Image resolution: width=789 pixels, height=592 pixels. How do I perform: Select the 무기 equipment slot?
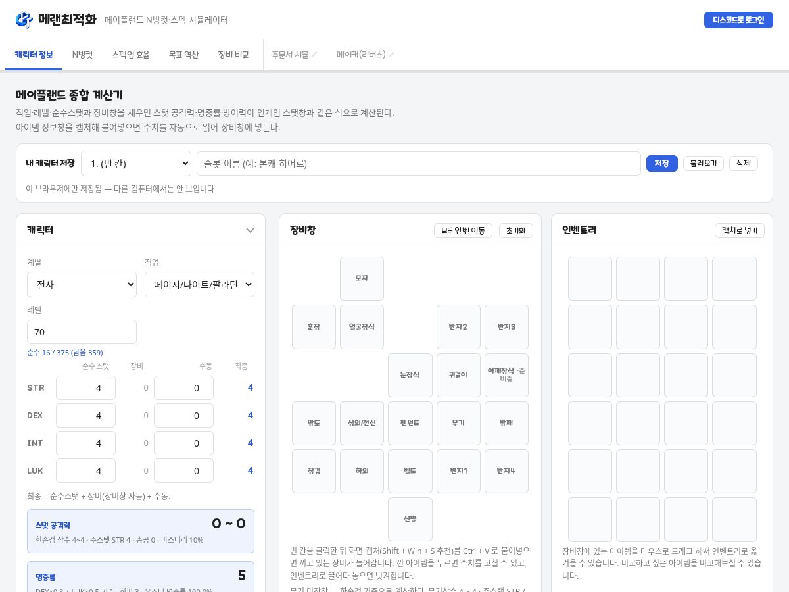[458, 423]
